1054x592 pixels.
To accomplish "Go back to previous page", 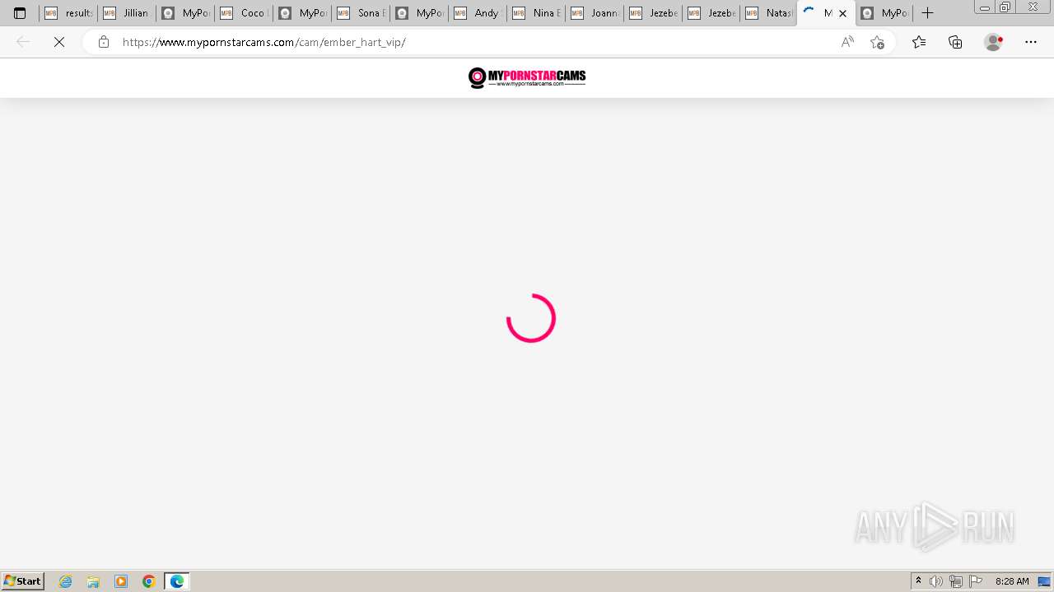I will (x=23, y=42).
